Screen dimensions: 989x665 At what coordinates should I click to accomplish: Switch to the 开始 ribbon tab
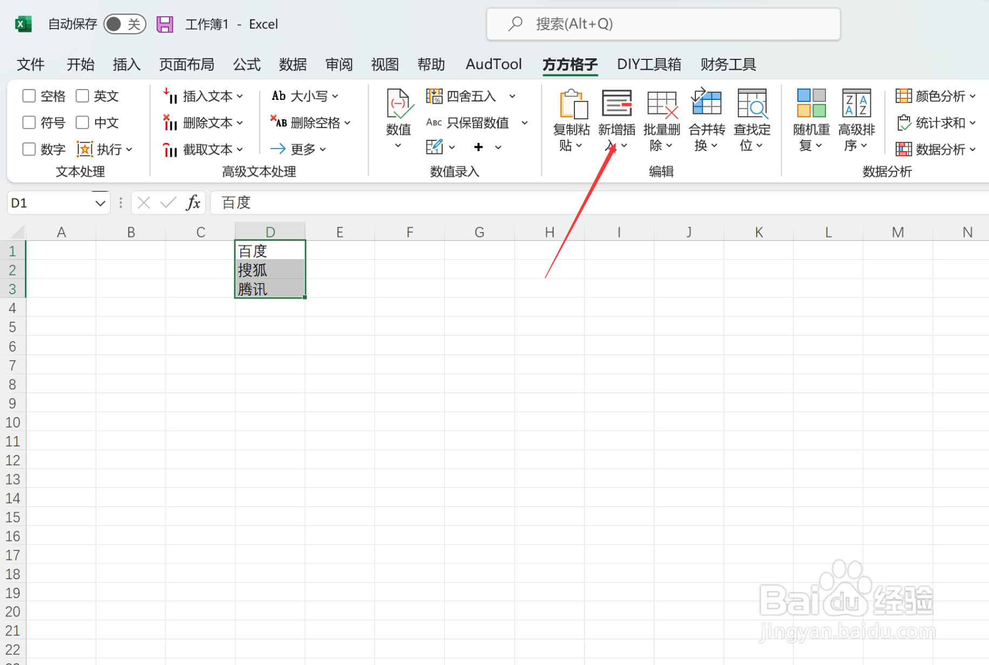(x=80, y=65)
